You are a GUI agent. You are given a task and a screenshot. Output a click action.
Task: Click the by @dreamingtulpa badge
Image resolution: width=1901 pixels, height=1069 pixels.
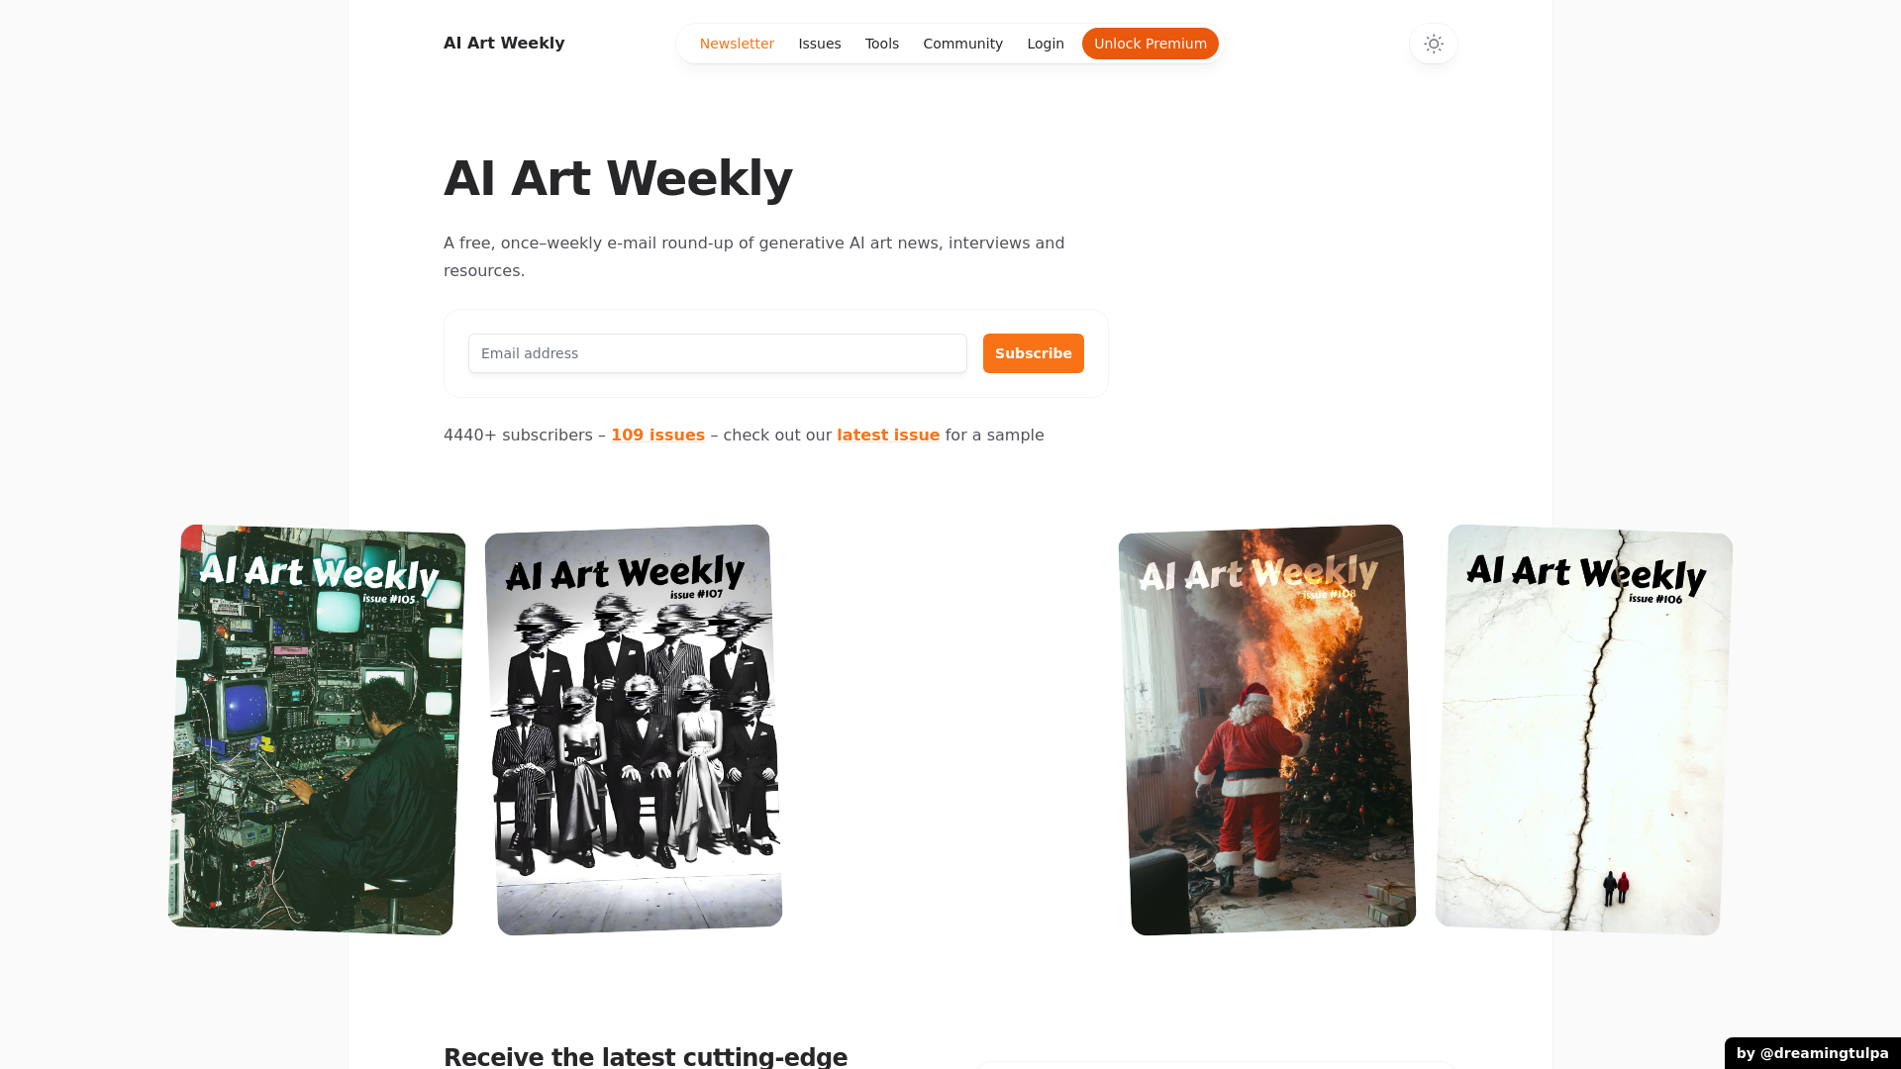coord(1812,1053)
